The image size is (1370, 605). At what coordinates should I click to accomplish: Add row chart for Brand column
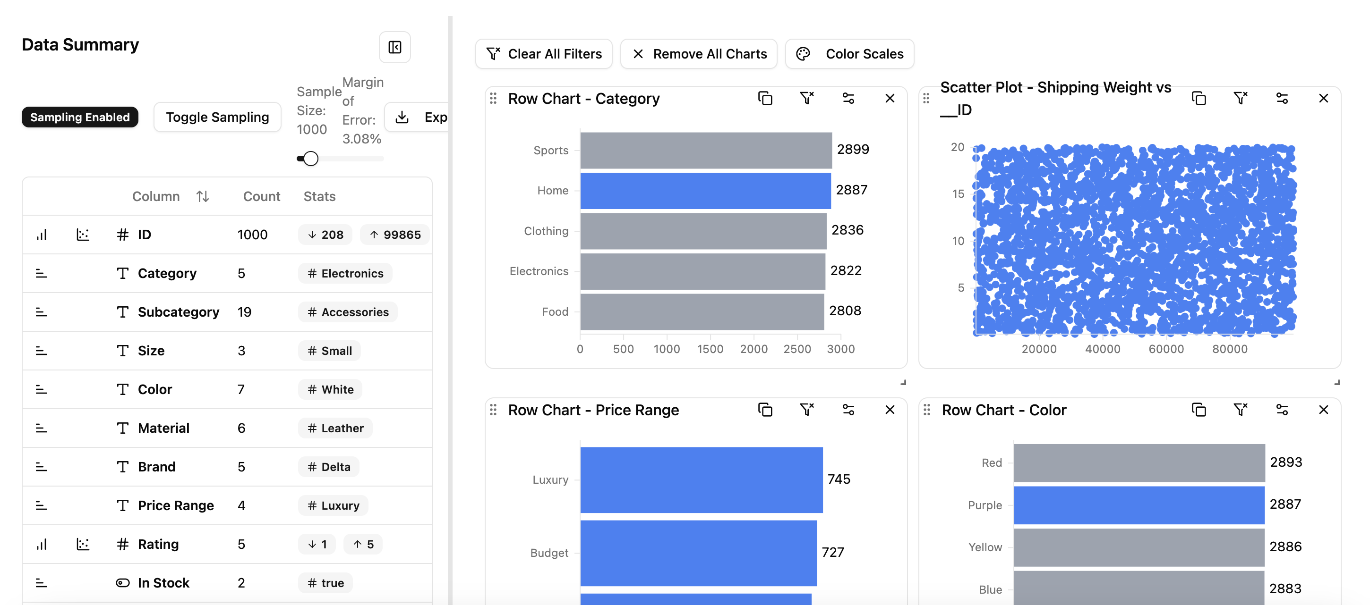coord(42,467)
